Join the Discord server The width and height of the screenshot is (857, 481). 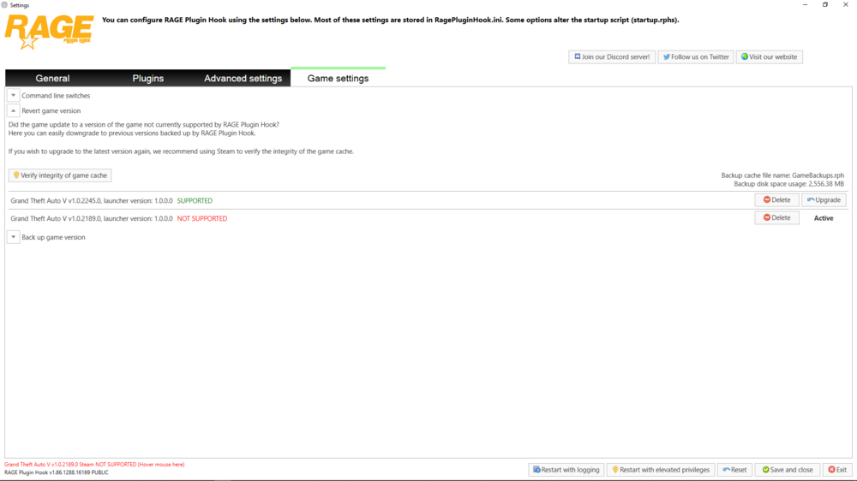612,56
